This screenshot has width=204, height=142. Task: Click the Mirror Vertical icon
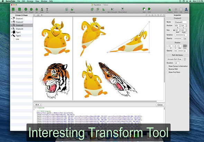click(122, 9)
